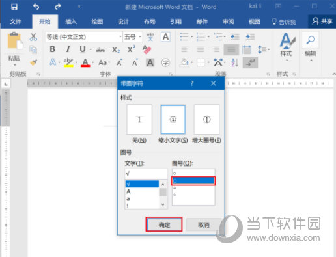
Task: Switch to the 文件 tab
Action: tap(16, 21)
